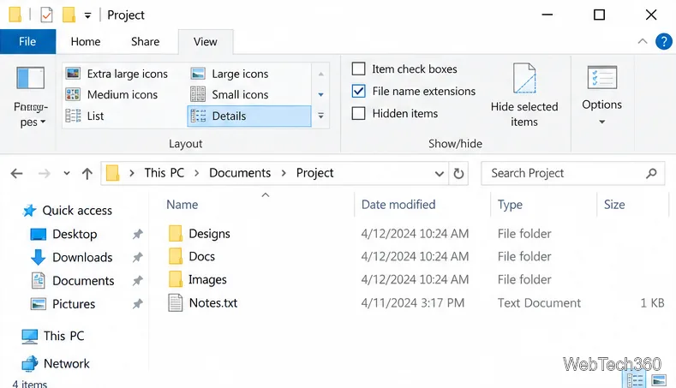Image resolution: width=676 pixels, height=388 pixels.
Task: Open Downloads in navigation pane
Action: coord(82,257)
